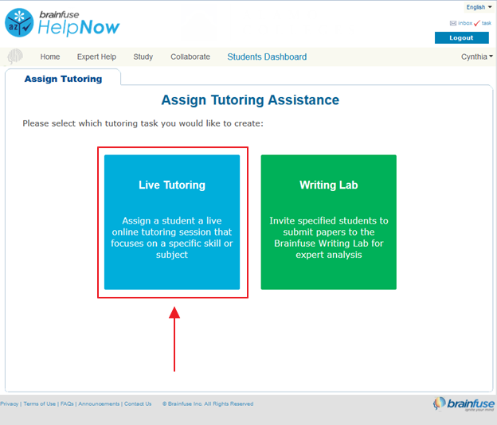The height and width of the screenshot is (425, 497).
Task: Switch to the Assign Tutoring tab
Action: (63, 79)
